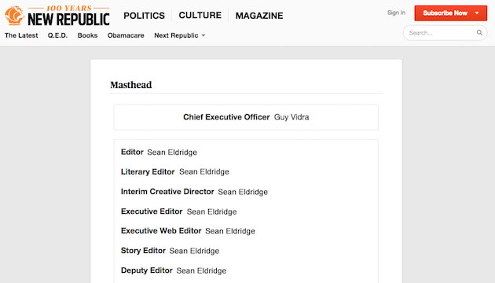This screenshot has width=495, height=283.
Task: Click Sean Eldridge next to Editor
Action: (172, 153)
